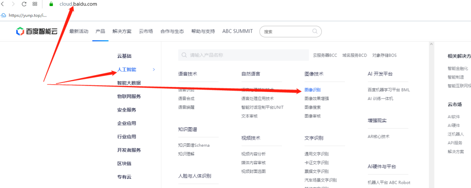The height and width of the screenshot is (188, 471).
Task: Open 媒体内容审核 link
Action: click(253, 162)
